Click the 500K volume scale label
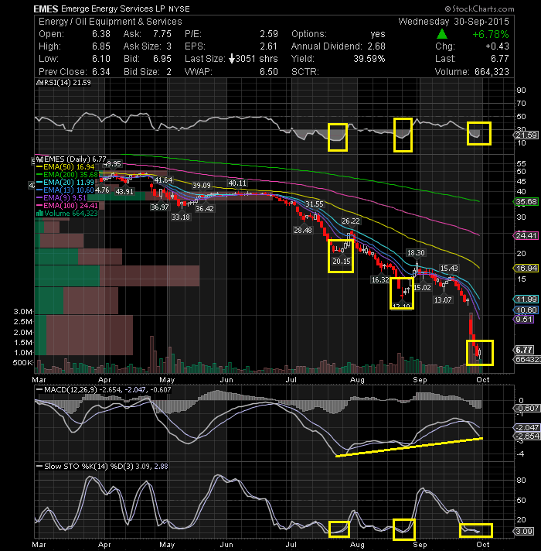 pyautogui.click(x=23, y=362)
